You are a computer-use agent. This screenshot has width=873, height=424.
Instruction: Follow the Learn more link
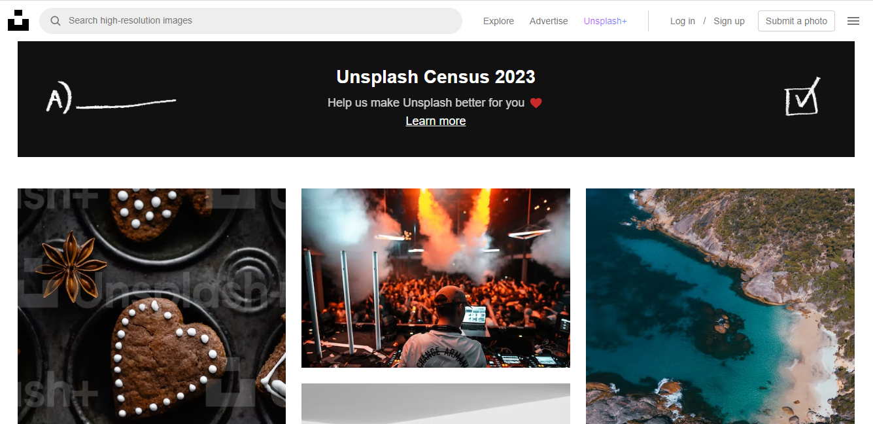tap(436, 121)
